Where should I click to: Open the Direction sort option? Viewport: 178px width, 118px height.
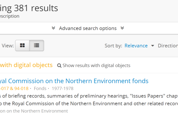(x=168, y=46)
